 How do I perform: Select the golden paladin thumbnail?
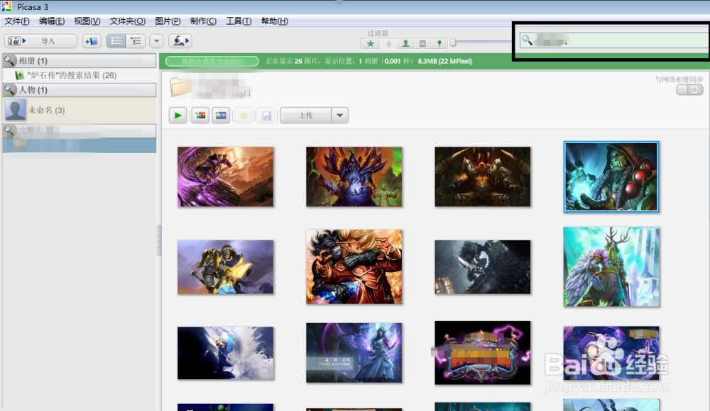click(x=226, y=266)
